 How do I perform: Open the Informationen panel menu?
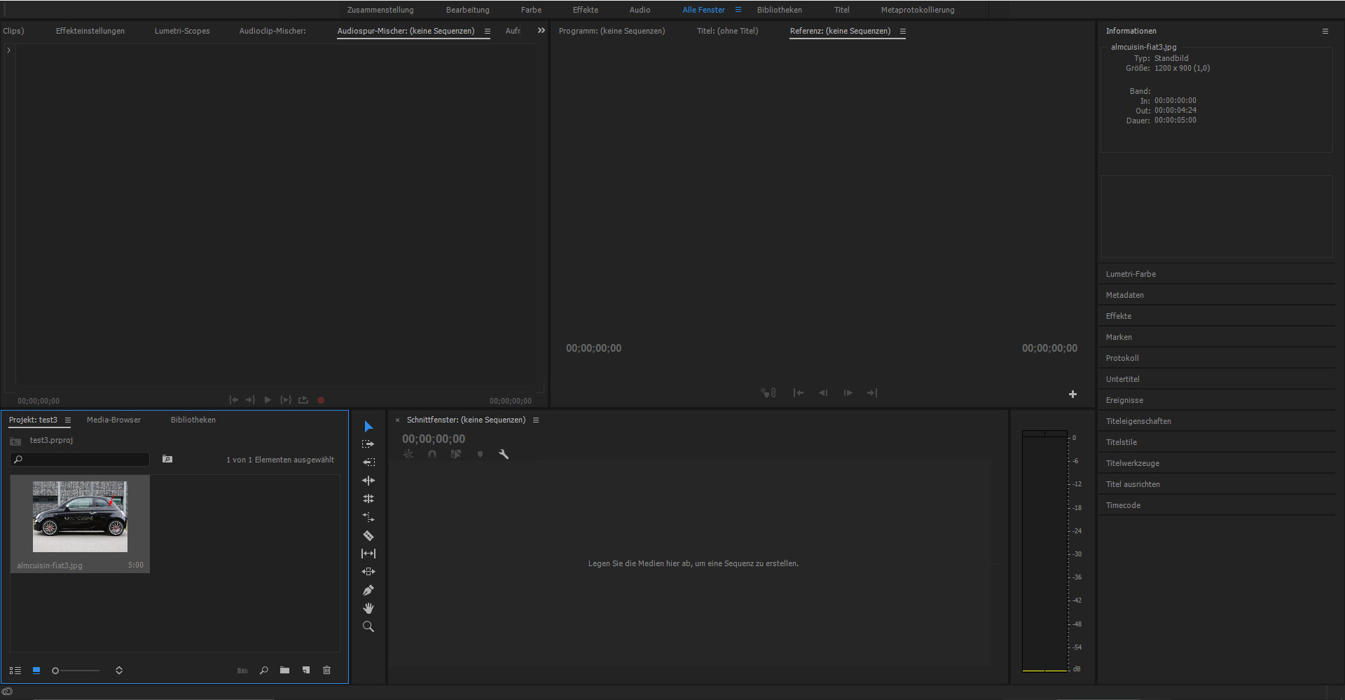click(1325, 32)
